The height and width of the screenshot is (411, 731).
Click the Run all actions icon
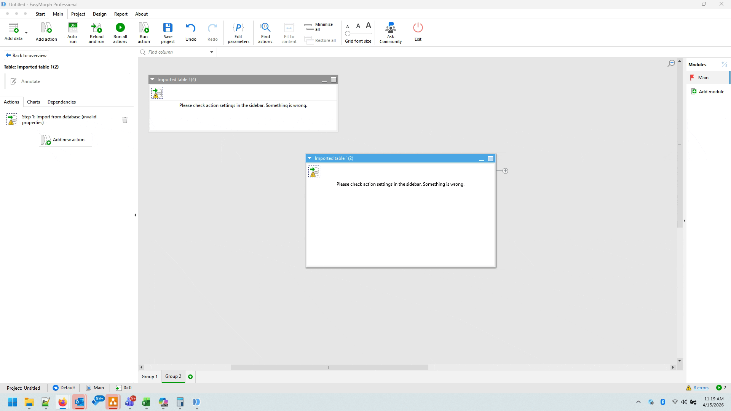[120, 28]
